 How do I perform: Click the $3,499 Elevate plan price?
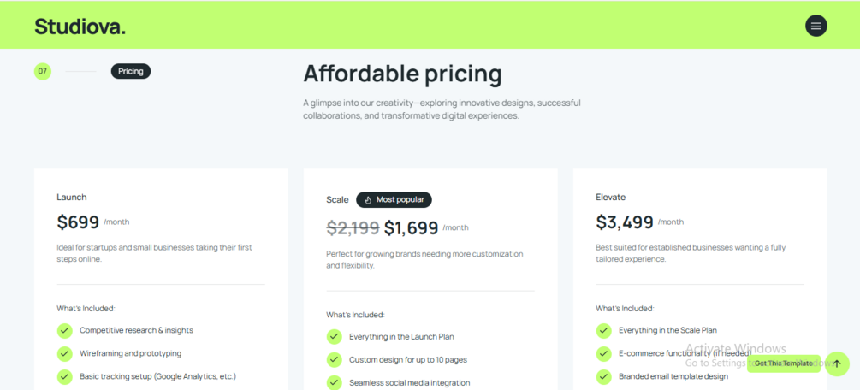[x=625, y=222]
